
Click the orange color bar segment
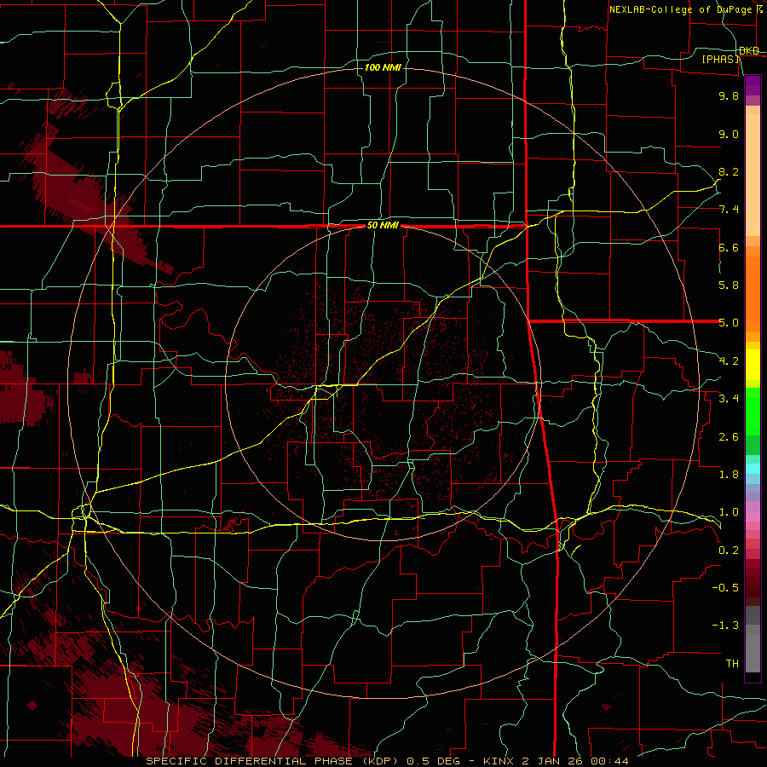tap(753, 293)
